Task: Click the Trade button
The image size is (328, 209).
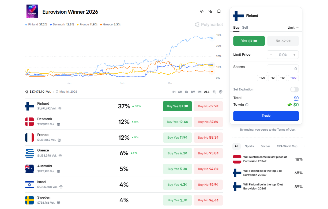Action: click(x=266, y=116)
